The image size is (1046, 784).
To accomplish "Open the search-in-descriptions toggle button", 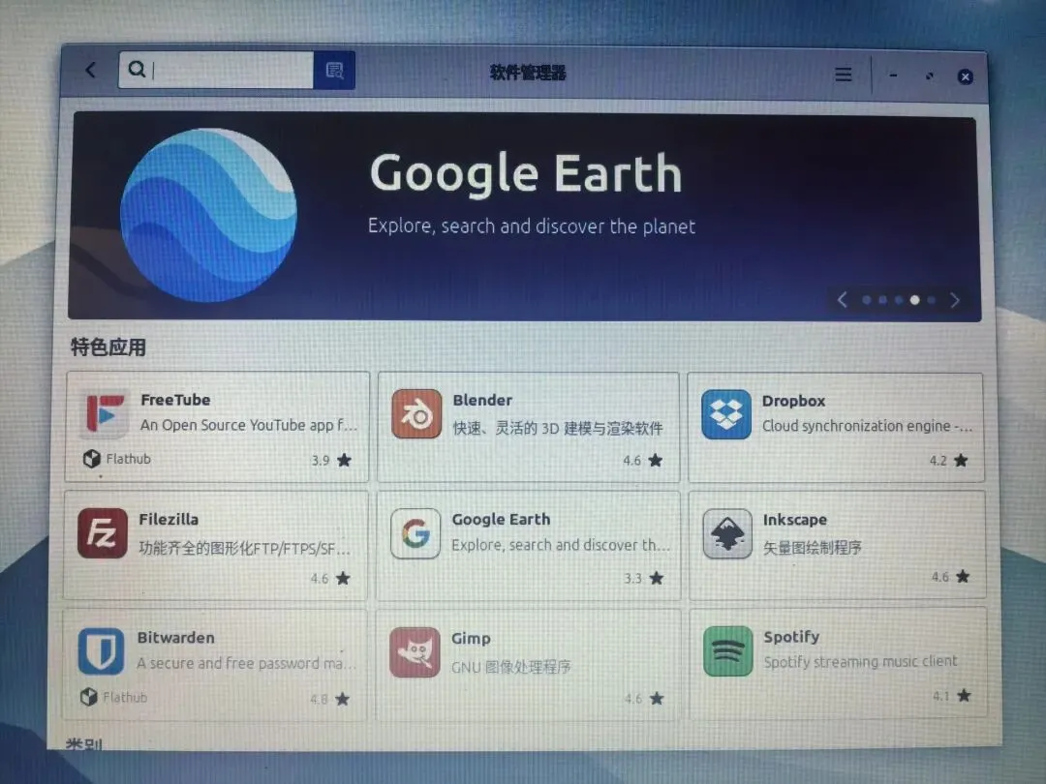I will pos(334,70).
